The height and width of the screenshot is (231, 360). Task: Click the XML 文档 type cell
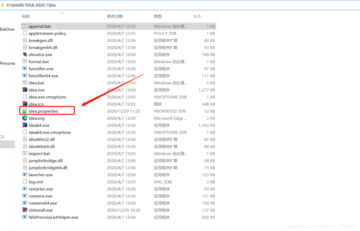tap(163, 182)
